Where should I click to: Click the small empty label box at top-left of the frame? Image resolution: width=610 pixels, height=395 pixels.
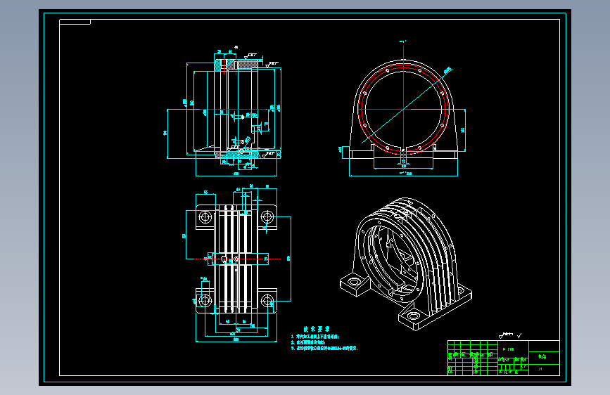point(75,22)
